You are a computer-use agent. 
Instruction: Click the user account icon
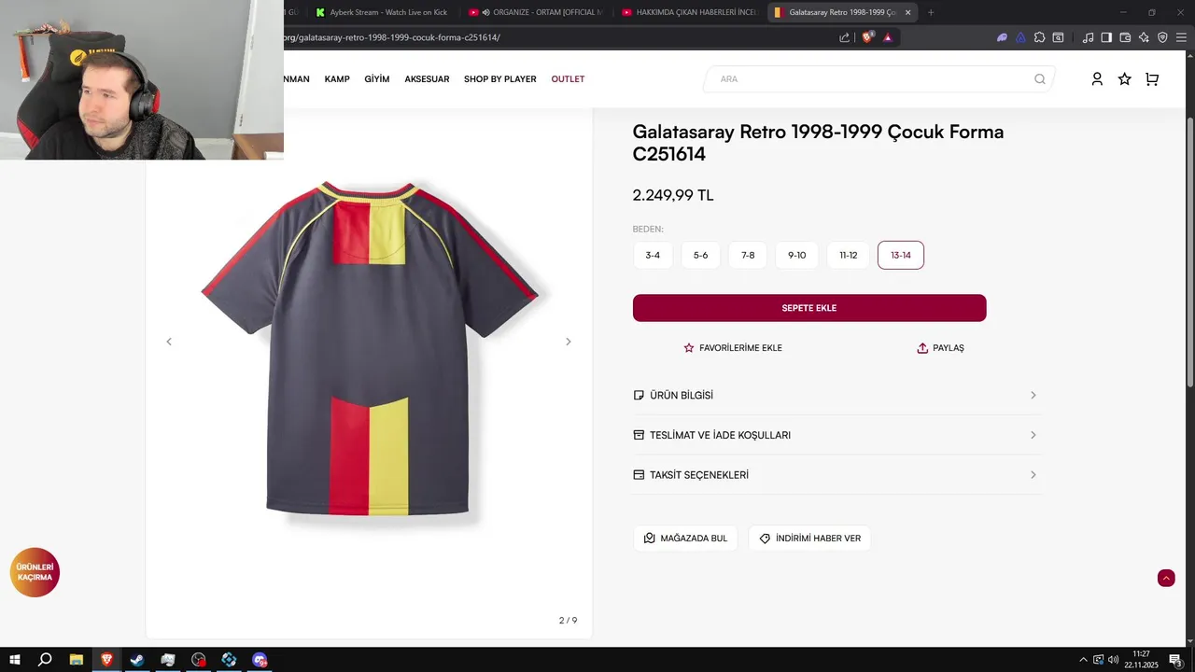tap(1097, 79)
